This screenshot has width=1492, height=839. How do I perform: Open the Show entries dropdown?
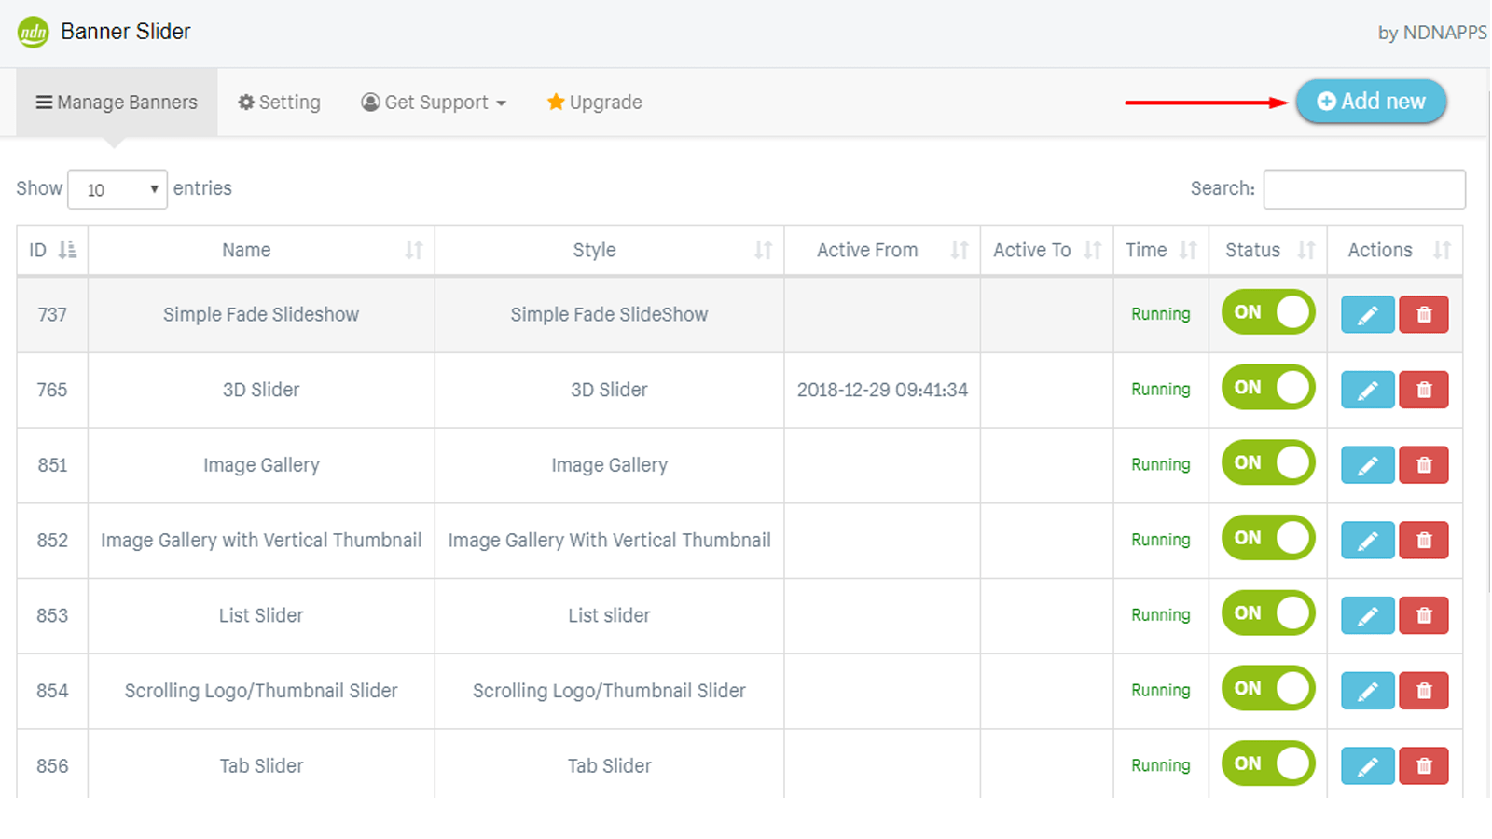click(117, 189)
